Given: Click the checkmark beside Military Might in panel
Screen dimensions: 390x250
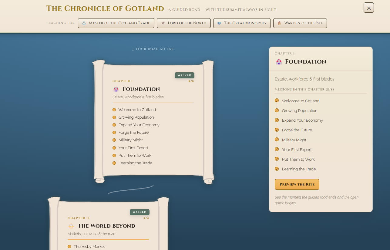Looking at the screenshot, I should pos(277,140).
